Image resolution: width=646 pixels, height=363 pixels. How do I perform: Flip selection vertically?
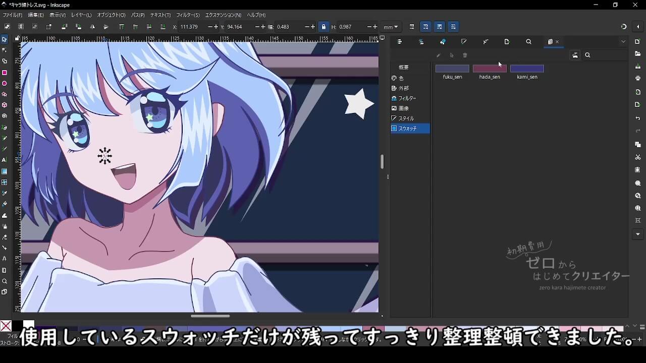pyautogui.click(x=106, y=27)
